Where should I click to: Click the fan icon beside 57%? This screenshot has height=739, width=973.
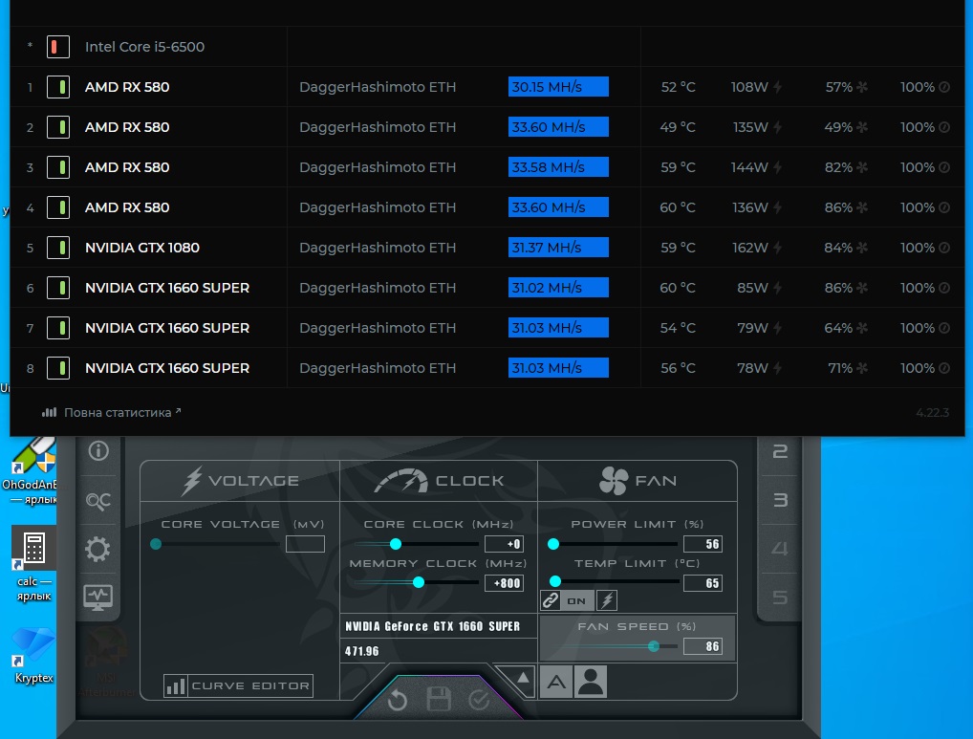point(862,87)
